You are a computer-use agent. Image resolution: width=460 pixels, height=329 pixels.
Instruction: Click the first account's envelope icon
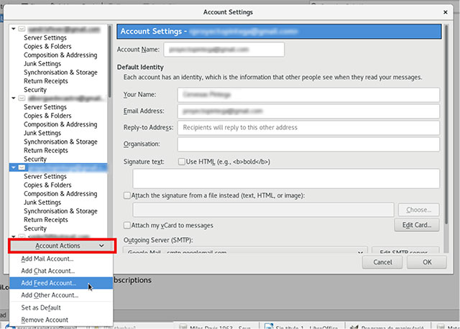click(x=22, y=29)
